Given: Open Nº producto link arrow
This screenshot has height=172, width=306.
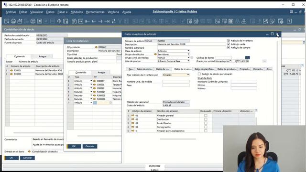Looking at the screenshot, I should tap(96, 47).
